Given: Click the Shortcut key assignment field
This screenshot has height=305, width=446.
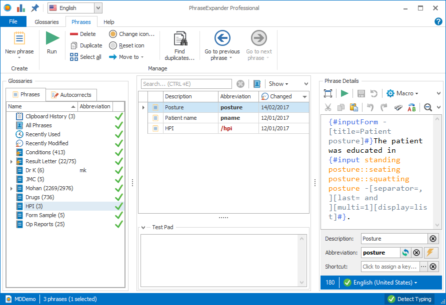Looking at the screenshot, I should 390,267.
